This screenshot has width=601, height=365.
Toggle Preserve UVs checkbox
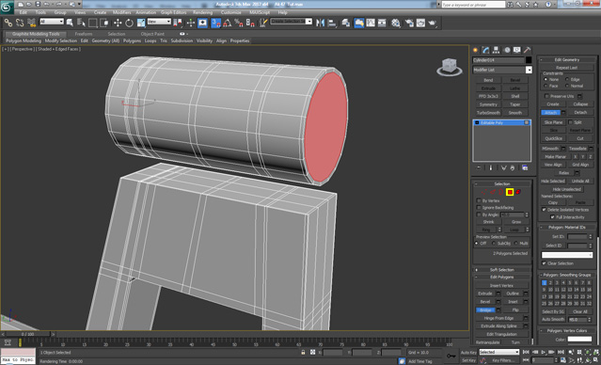[x=546, y=96]
